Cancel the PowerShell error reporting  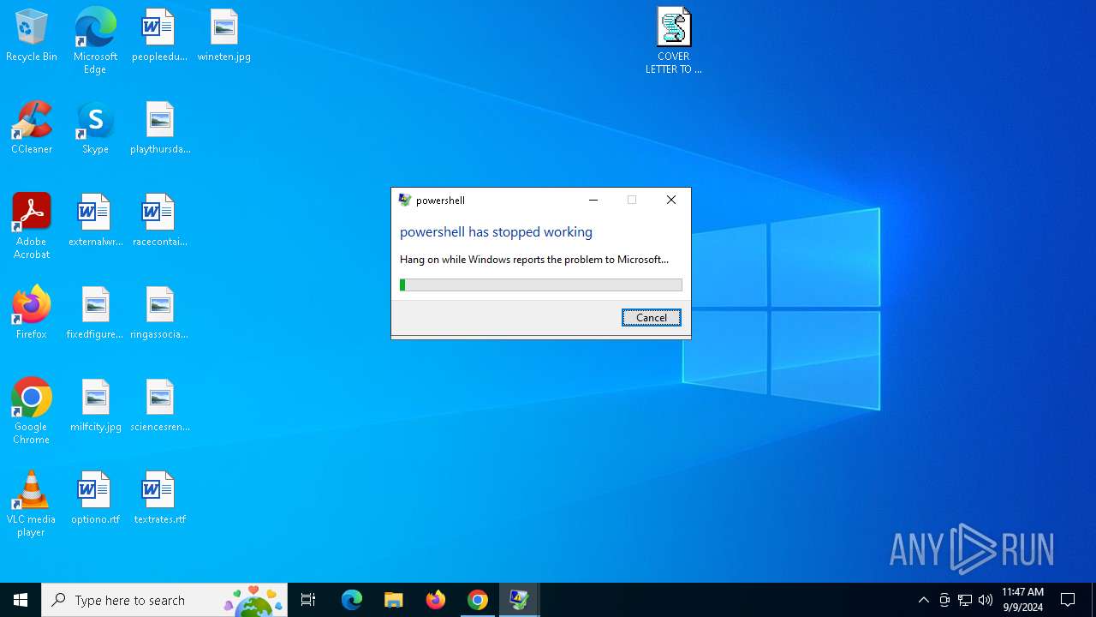[x=652, y=318]
